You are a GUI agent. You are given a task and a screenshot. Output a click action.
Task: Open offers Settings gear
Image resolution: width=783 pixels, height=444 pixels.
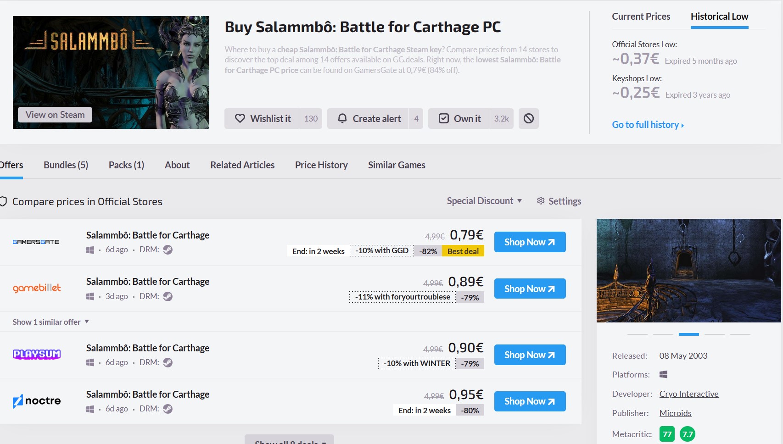point(559,201)
